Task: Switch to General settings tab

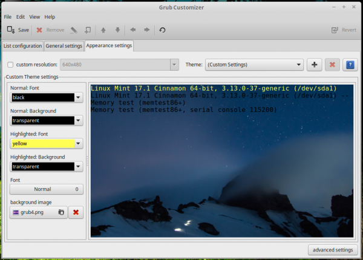Action: 64,46
